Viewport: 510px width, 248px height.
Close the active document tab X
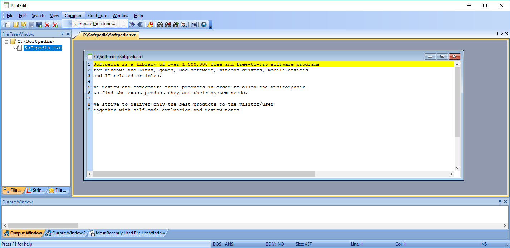507,34
